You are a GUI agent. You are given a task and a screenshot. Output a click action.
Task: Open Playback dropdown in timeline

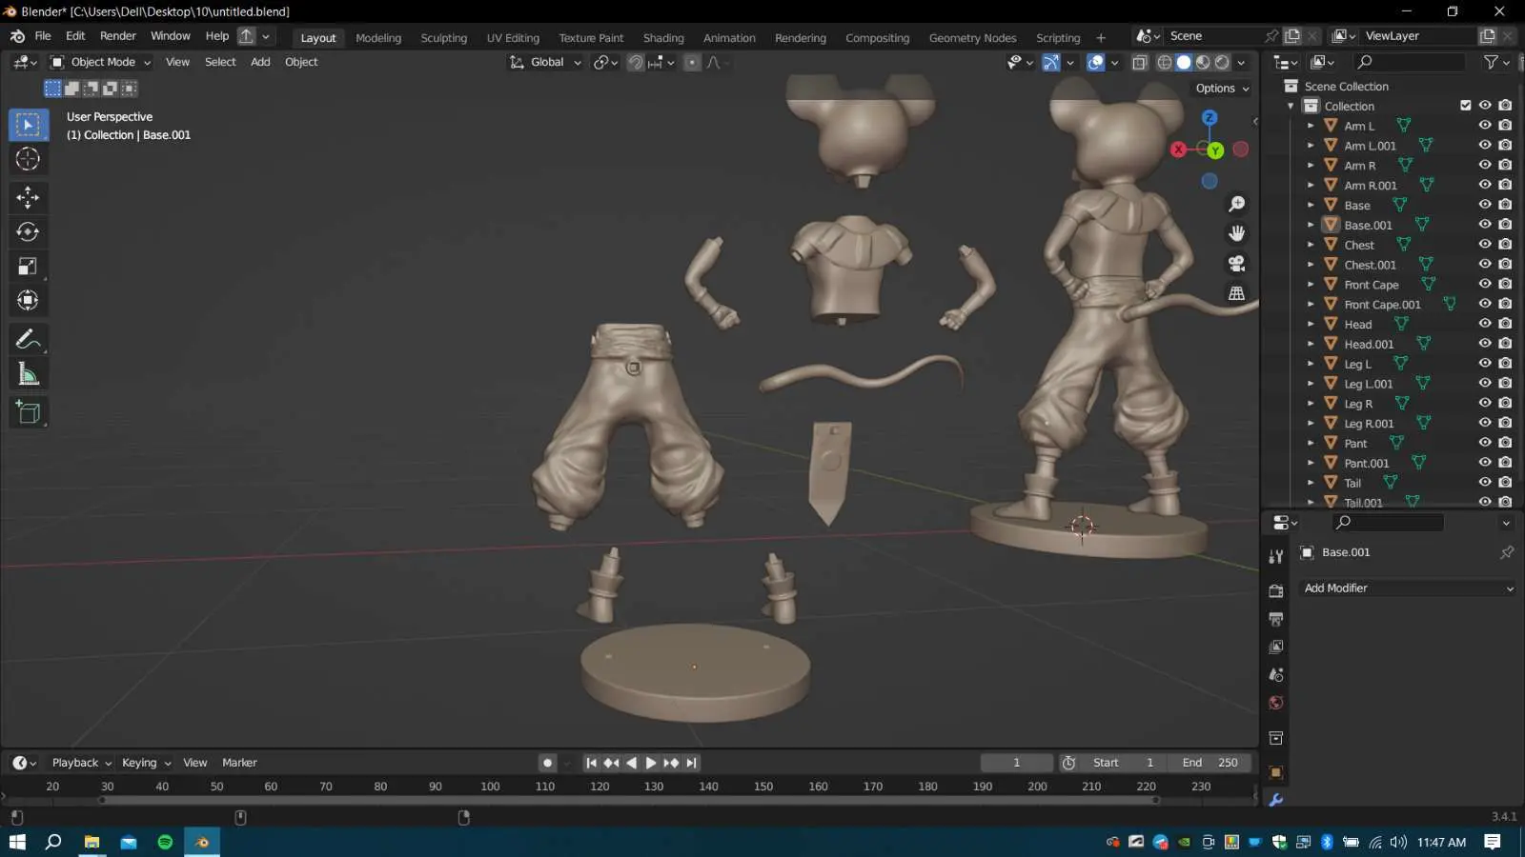(x=82, y=763)
